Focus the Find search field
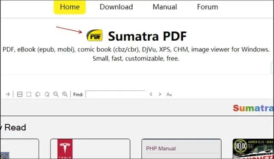 pos(116,94)
